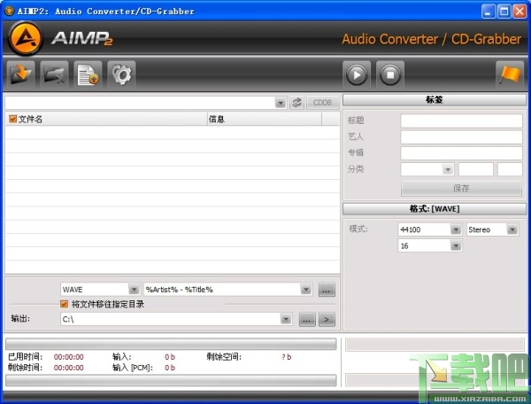Maximize the AIMP2 window
The image size is (531, 404).
click(504, 12)
